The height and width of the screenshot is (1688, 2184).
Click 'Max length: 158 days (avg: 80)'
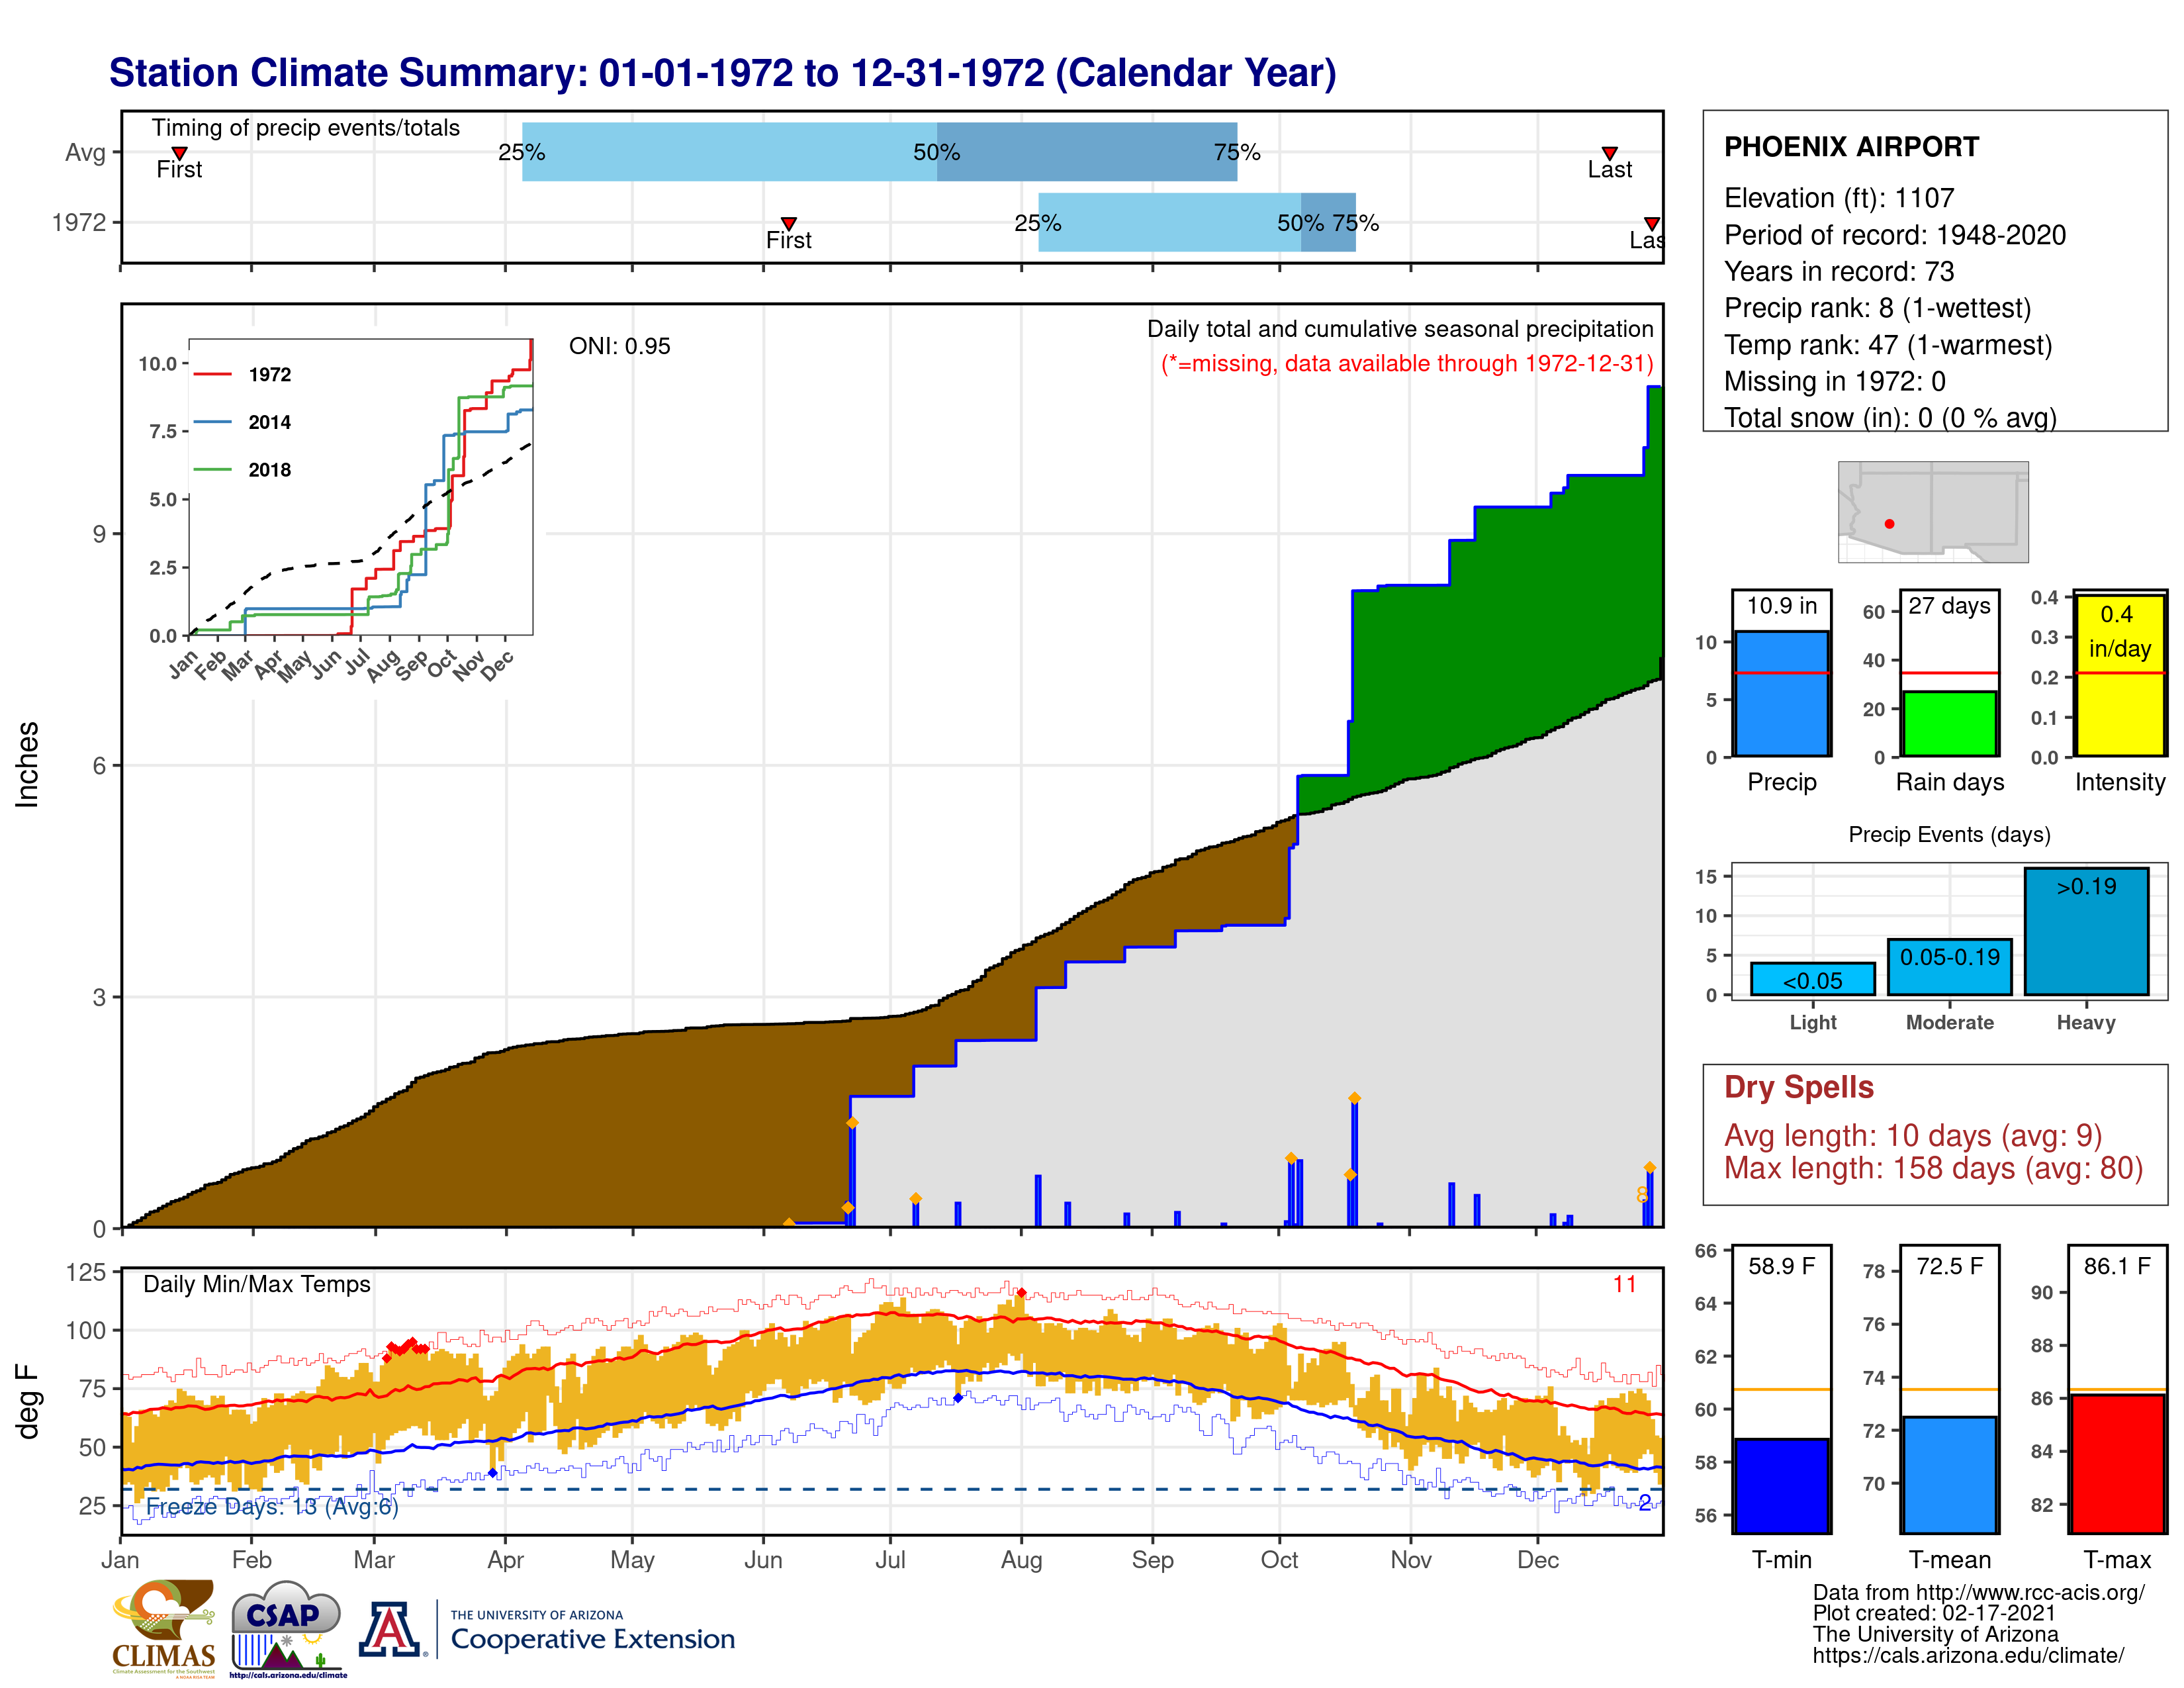(x=1934, y=1168)
